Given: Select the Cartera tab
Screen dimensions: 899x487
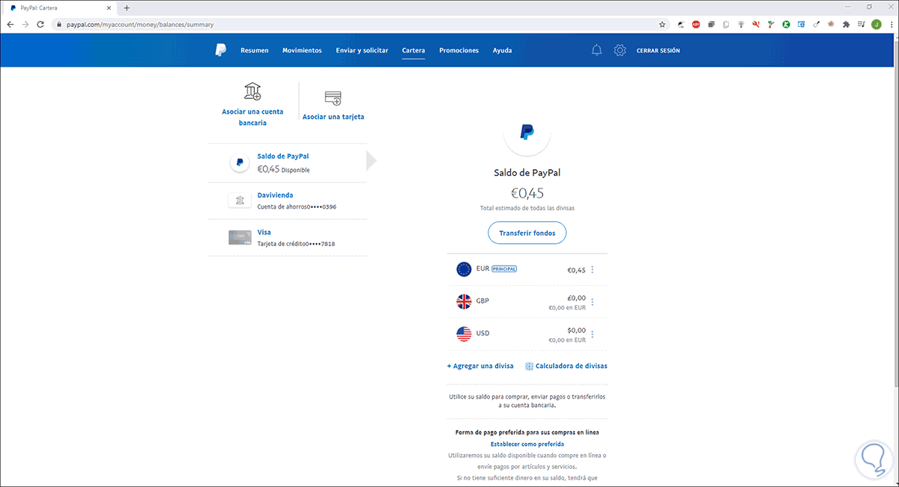Looking at the screenshot, I should coord(414,51).
